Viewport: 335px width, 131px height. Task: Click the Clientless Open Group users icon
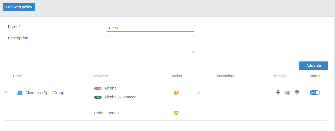tap(19, 93)
